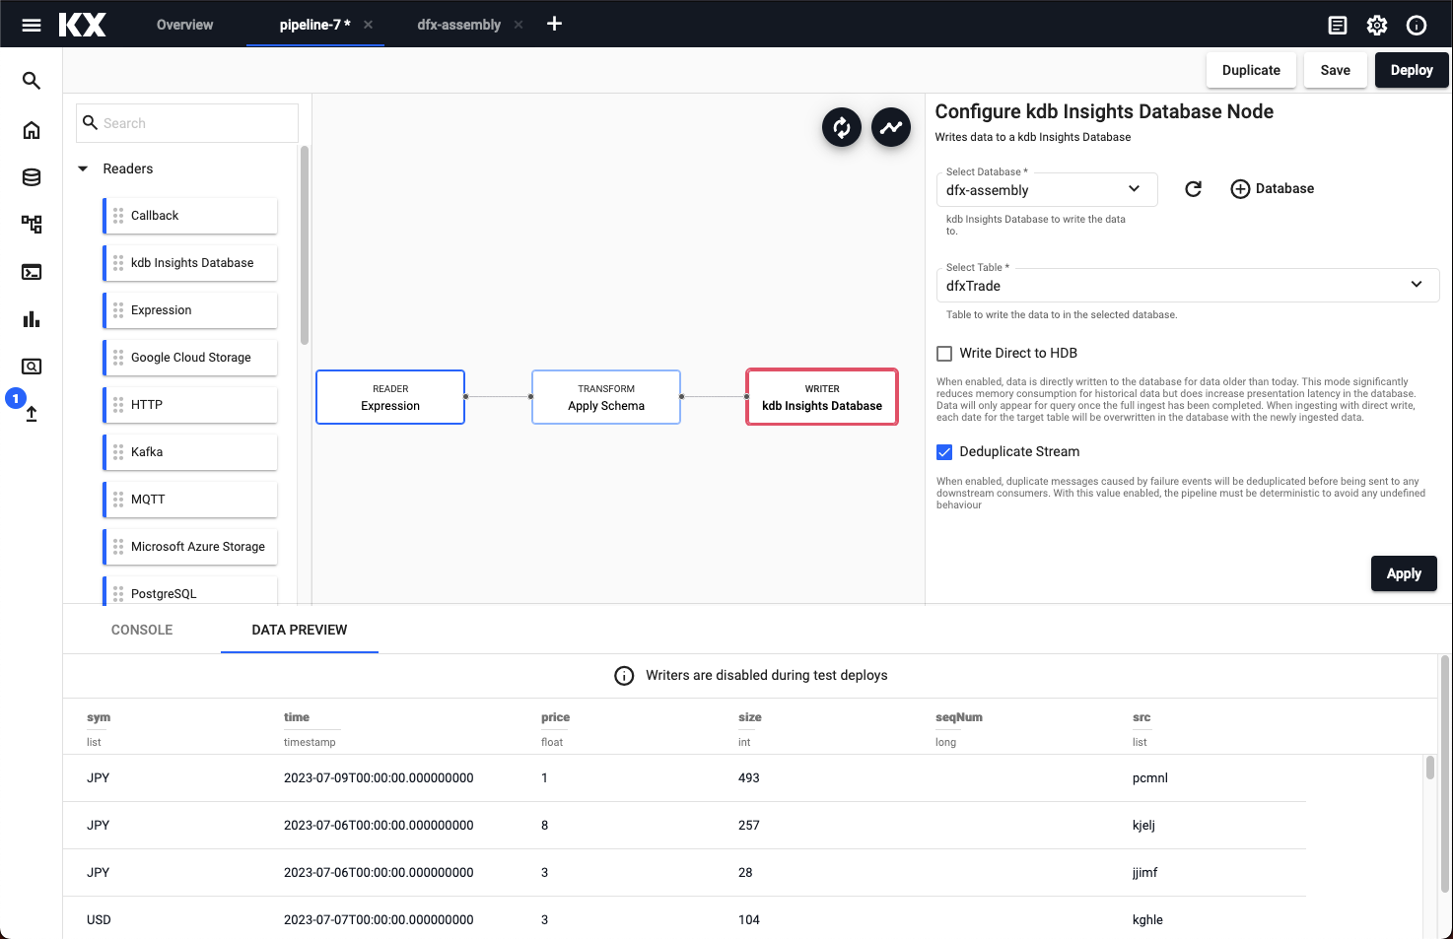1453x939 pixels.
Task: Click the KX logo
Action: click(83, 25)
